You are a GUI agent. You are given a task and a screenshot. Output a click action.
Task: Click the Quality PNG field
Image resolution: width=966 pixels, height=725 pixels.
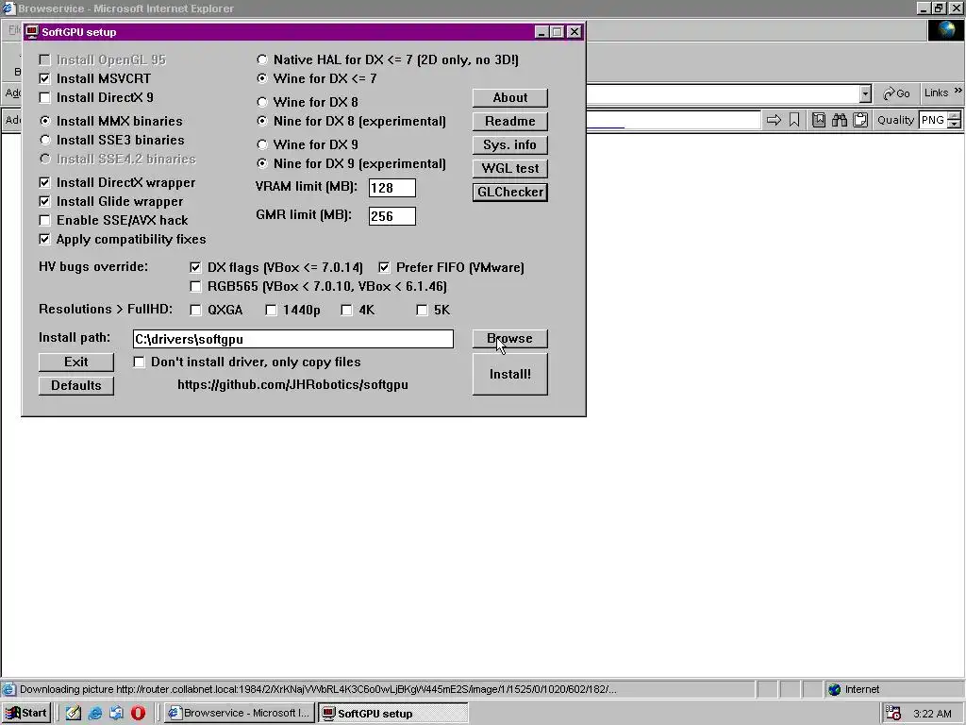pos(933,120)
